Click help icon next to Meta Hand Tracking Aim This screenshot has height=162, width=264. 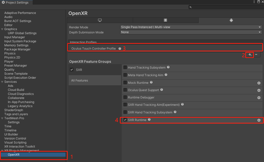[x=166, y=75]
